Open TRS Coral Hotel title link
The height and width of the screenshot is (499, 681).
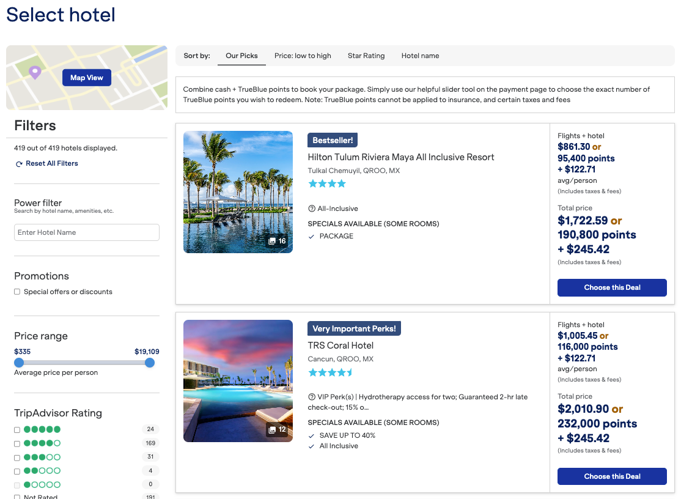click(340, 346)
